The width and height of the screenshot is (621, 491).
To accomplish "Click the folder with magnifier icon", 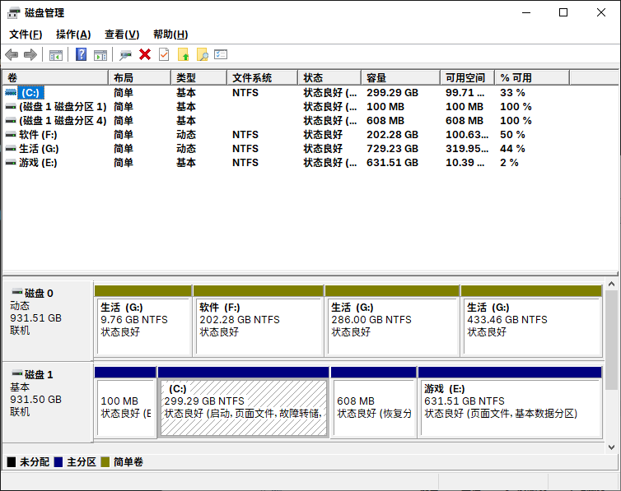I will coord(203,54).
